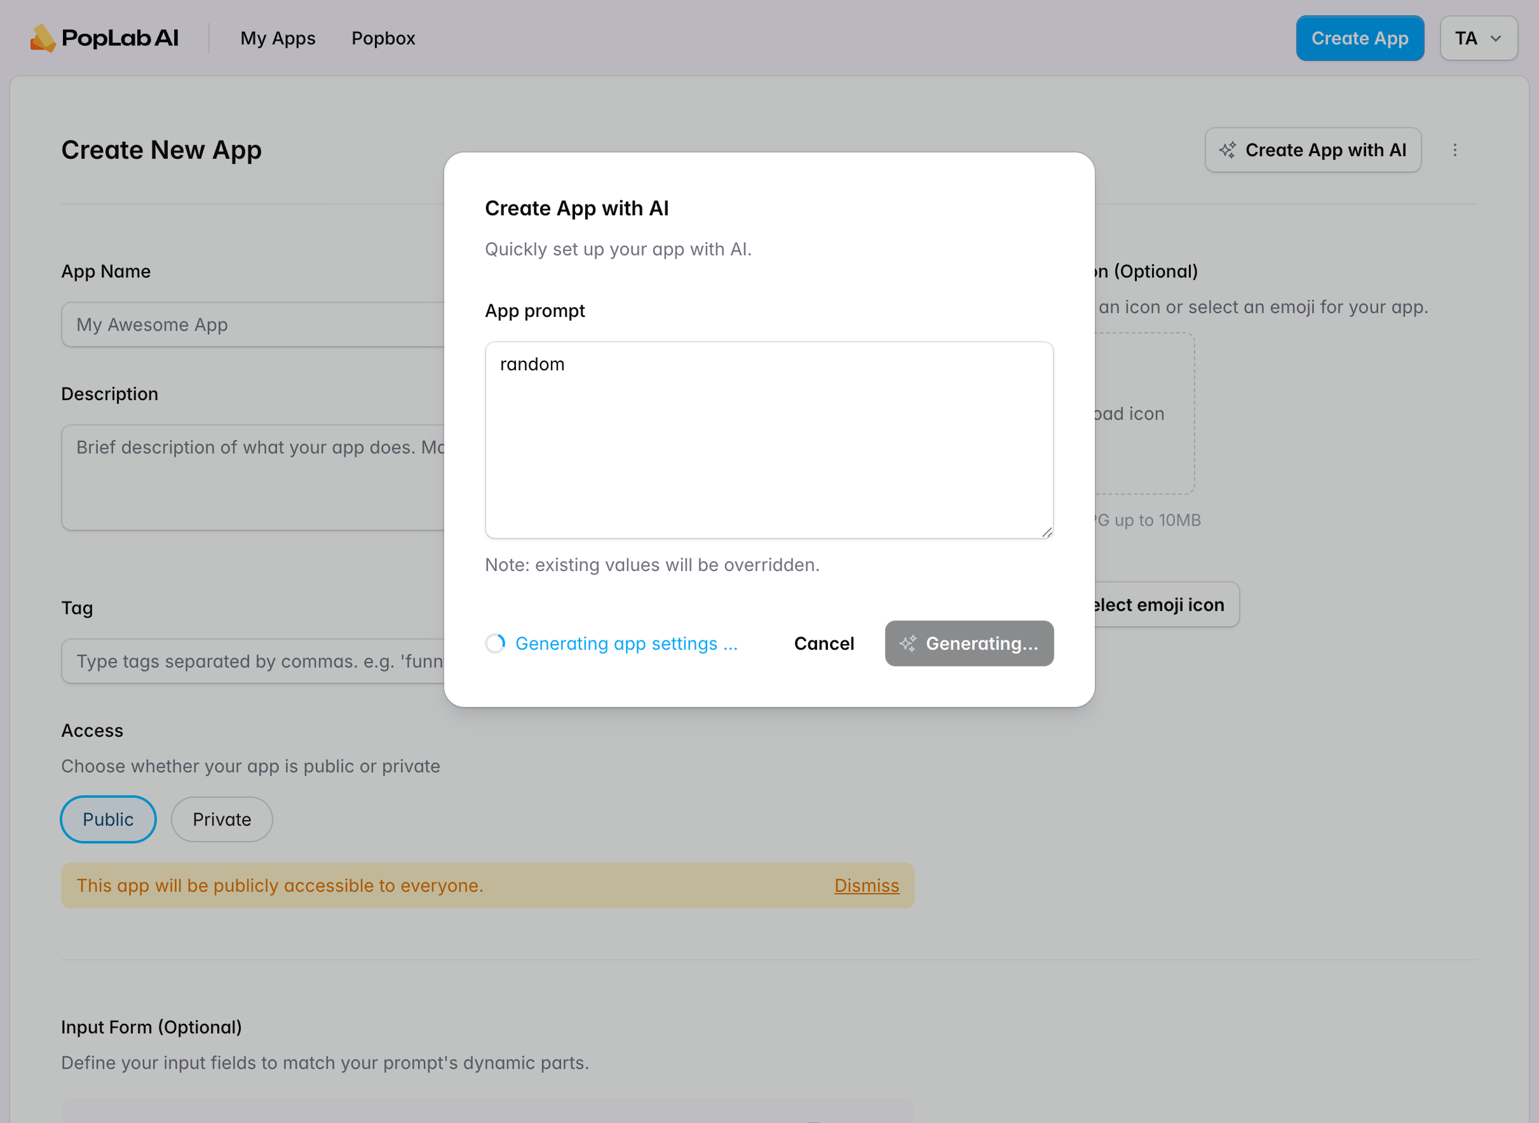Screen dimensions: 1539x1123
Task: Click the loading spinner icon in dialog
Action: coord(495,643)
